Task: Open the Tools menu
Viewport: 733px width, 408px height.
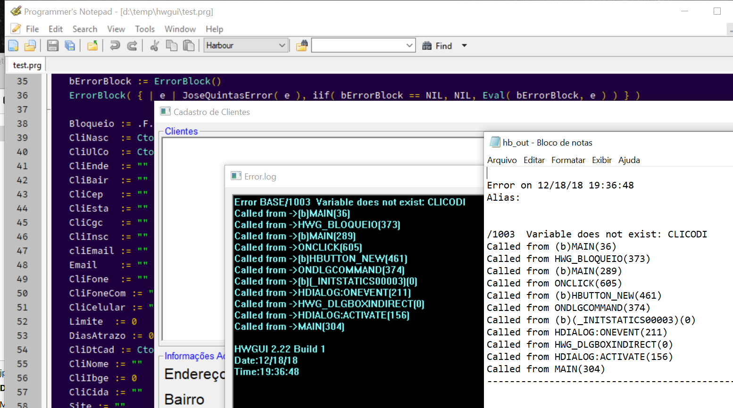Action: (144, 29)
